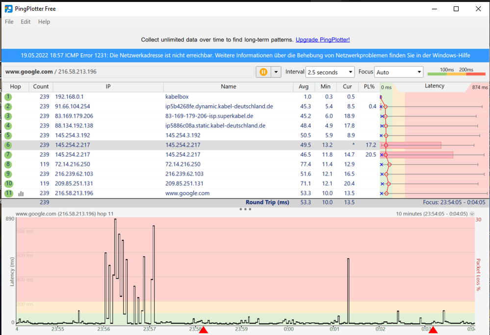Viewport: 490px width, 335px height.
Task: Click the www.google.com target address field
Action: (x=129, y=72)
